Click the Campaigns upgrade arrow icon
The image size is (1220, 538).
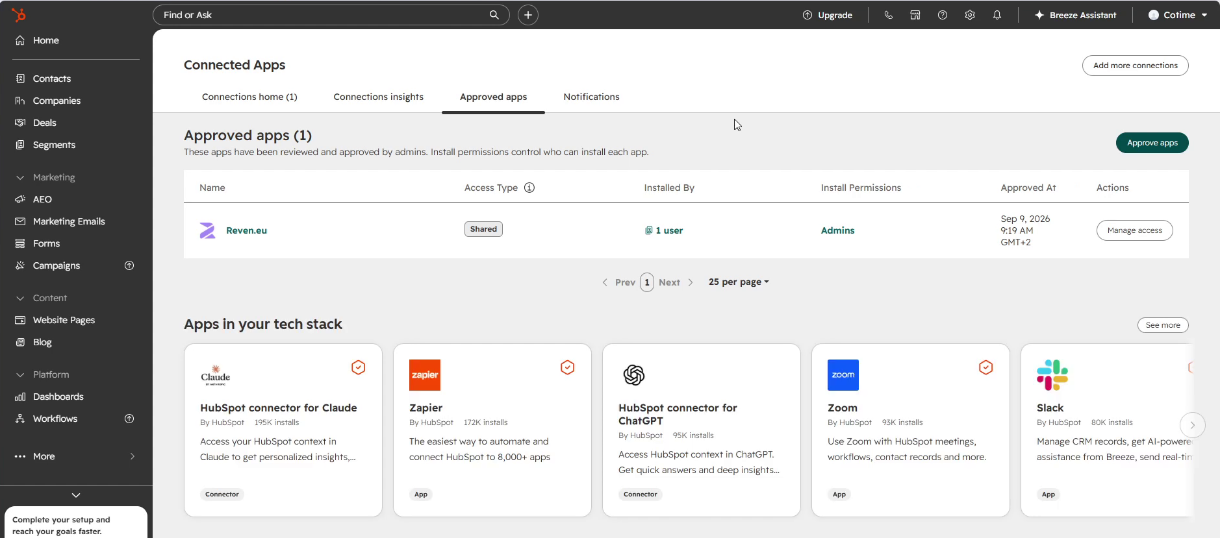(x=129, y=265)
